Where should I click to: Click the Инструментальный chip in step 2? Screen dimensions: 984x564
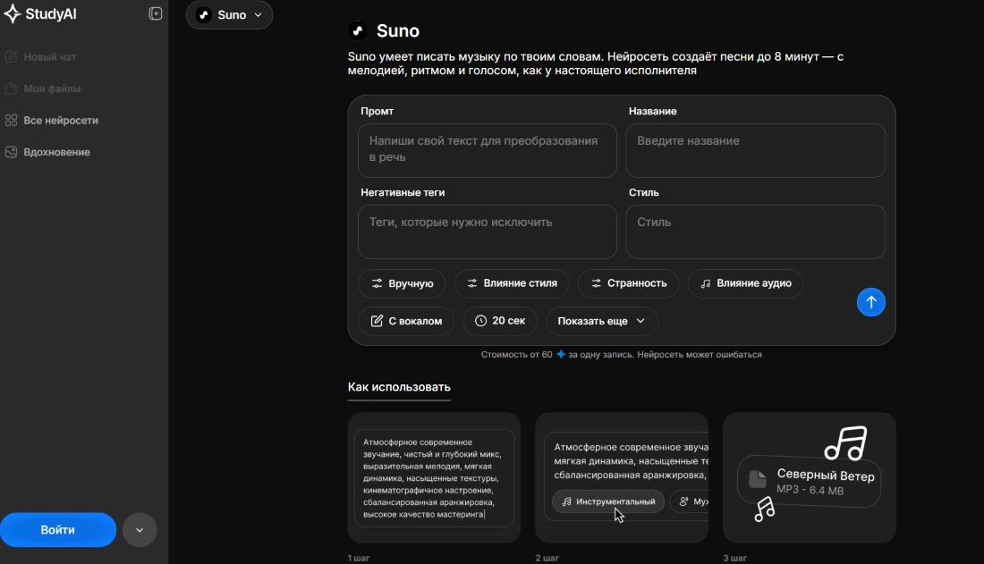pyautogui.click(x=608, y=501)
